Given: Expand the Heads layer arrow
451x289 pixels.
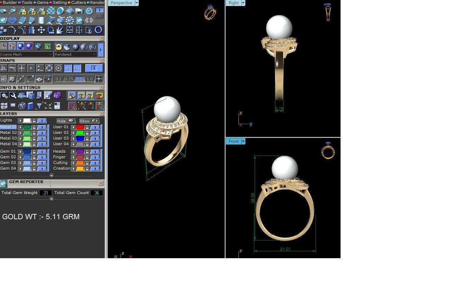Looking at the screenshot, I should (73, 152).
